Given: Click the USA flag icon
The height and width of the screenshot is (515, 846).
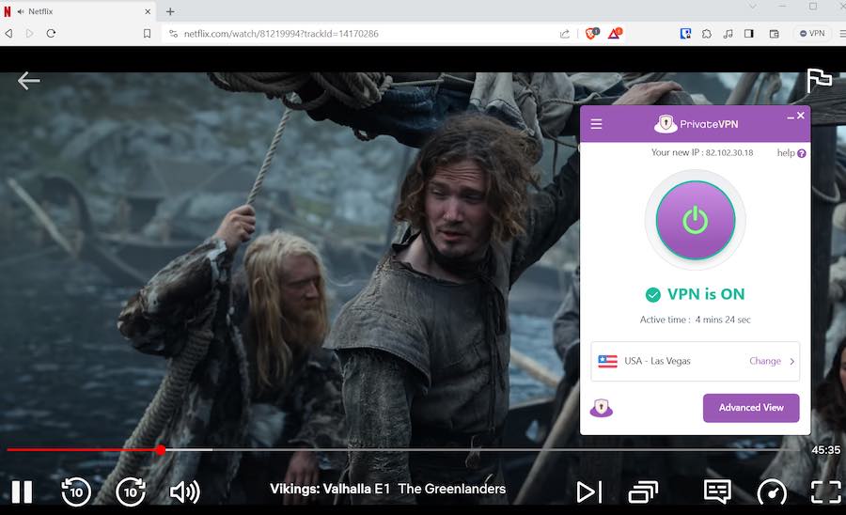Looking at the screenshot, I should click(x=607, y=361).
